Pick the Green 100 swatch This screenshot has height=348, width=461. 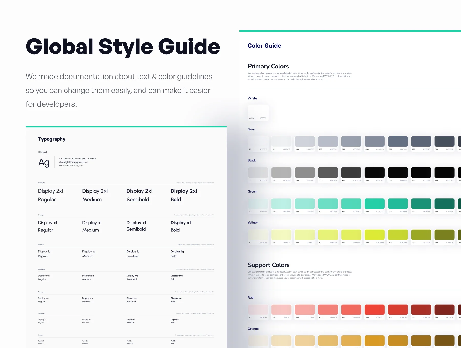click(281, 206)
